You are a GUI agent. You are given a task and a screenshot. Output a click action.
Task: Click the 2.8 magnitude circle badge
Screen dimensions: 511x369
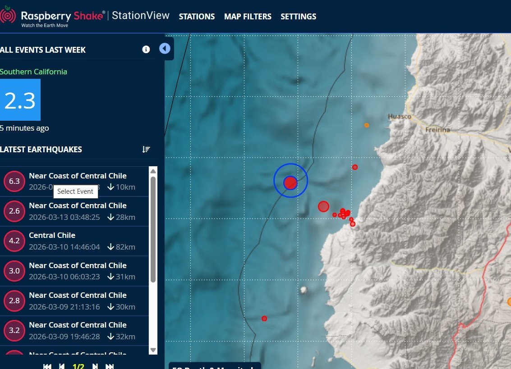[14, 301]
